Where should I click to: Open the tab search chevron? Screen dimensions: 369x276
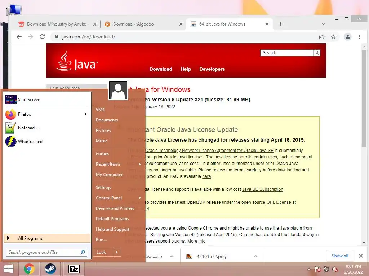pos(324,24)
